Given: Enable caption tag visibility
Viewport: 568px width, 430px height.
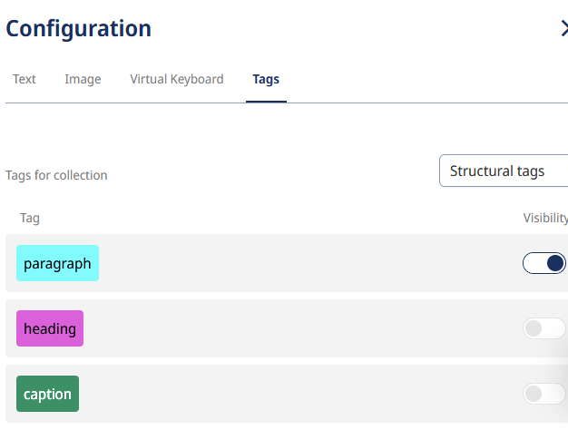Looking at the screenshot, I should click(x=544, y=394).
